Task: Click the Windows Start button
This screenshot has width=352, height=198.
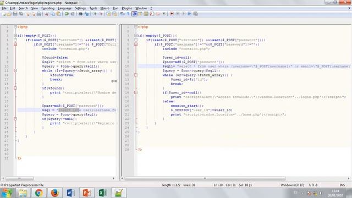Action: (7, 193)
